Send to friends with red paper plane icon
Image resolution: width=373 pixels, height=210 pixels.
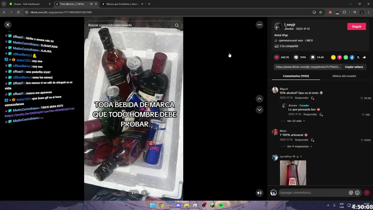click(x=339, y=57)
